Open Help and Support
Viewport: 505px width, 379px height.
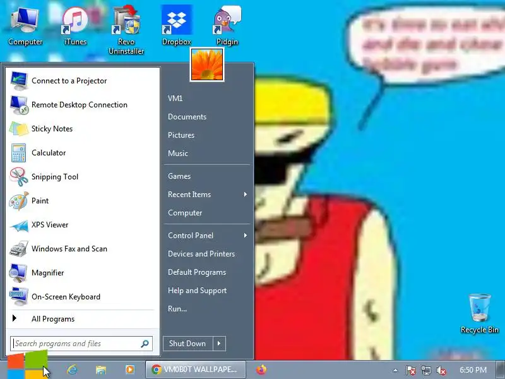(x=197, y=291)
